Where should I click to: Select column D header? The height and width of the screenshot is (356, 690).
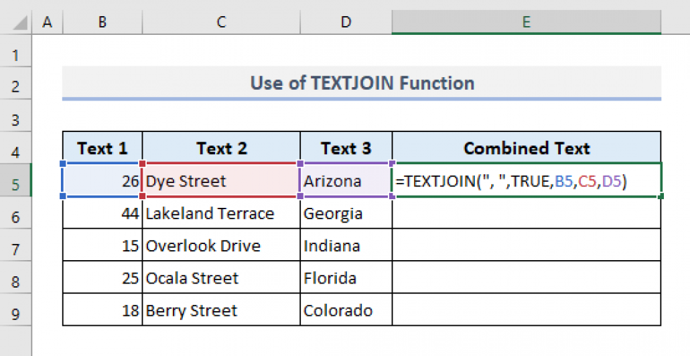point(346,22)
